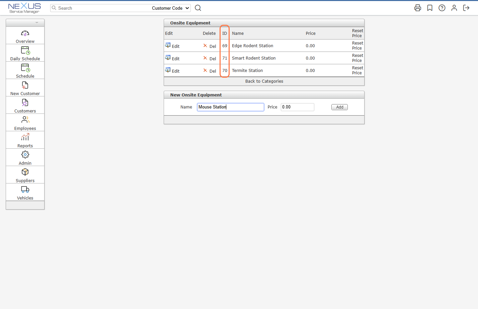Image resolution: width=478 pixels, height=309 pixels.
Task: Click the bookmark icon in header
Action: click(x=430, y=8)
